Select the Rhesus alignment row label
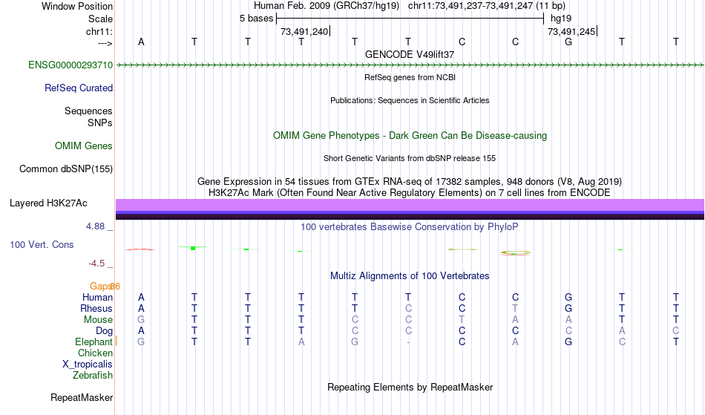705x415 pixels. pos(96,309)
